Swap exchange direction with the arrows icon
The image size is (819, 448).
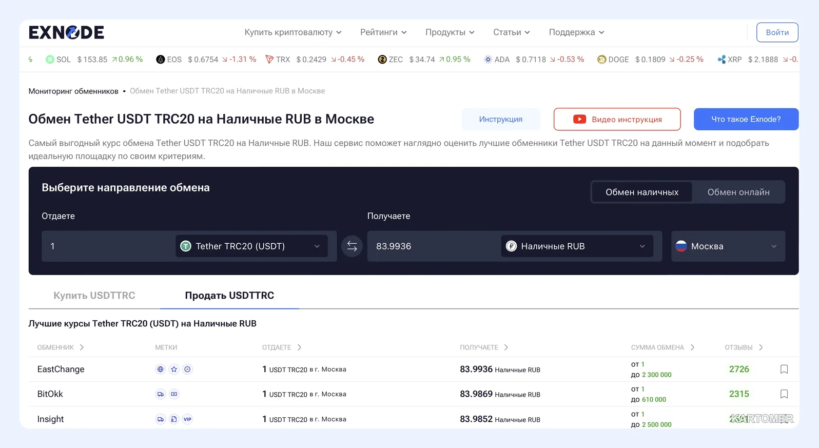pyautogui.click(x=352, y=246)
